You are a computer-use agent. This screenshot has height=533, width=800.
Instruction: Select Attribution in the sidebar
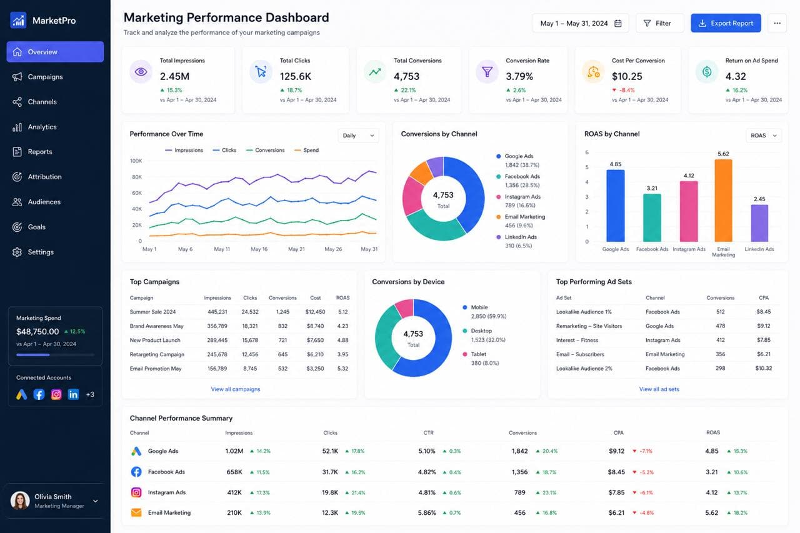point(55,177)
